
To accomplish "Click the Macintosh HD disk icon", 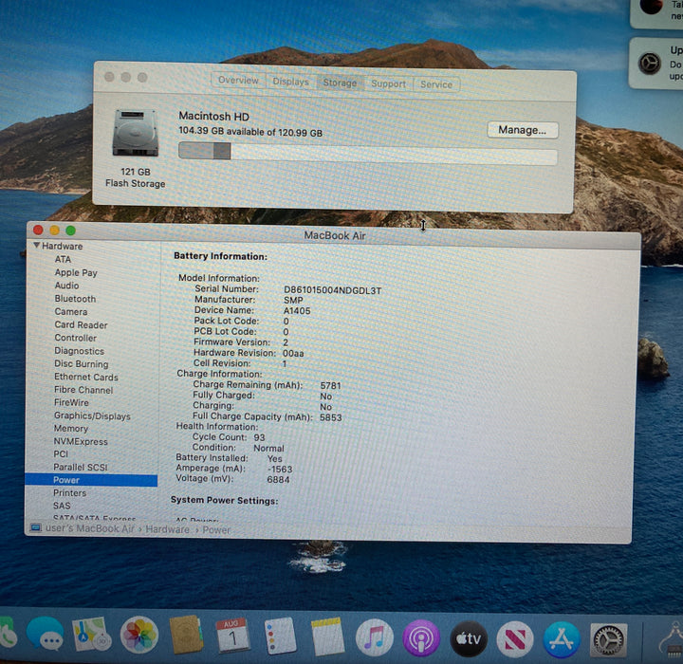I will pos(135,133).
